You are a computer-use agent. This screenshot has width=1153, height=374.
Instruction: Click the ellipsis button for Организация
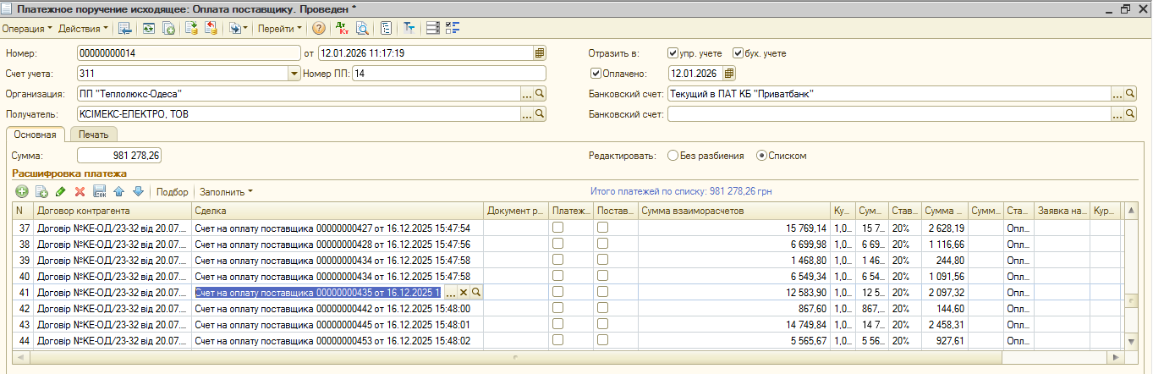525,93
